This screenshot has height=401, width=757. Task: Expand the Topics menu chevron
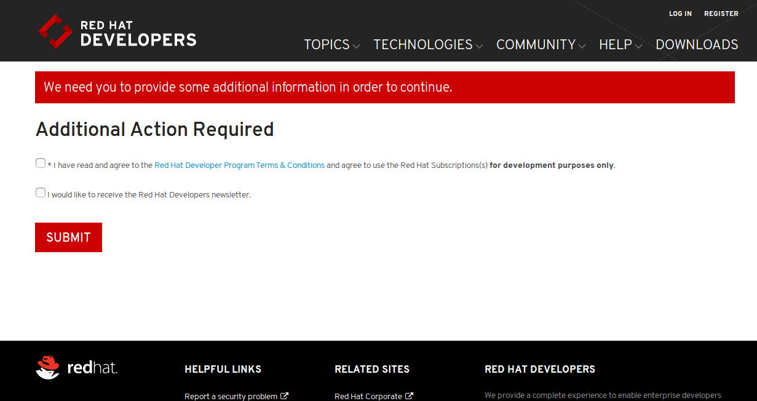pyautogui.click(x=356, y=46)
